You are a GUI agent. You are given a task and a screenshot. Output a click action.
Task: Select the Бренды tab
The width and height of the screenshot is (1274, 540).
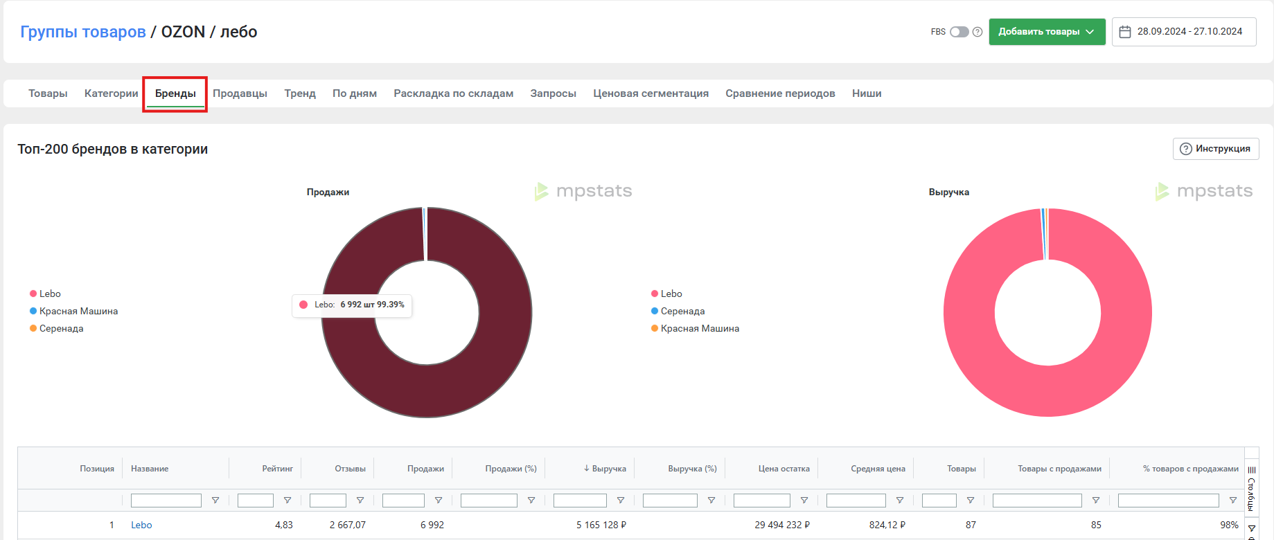point(175,93)
